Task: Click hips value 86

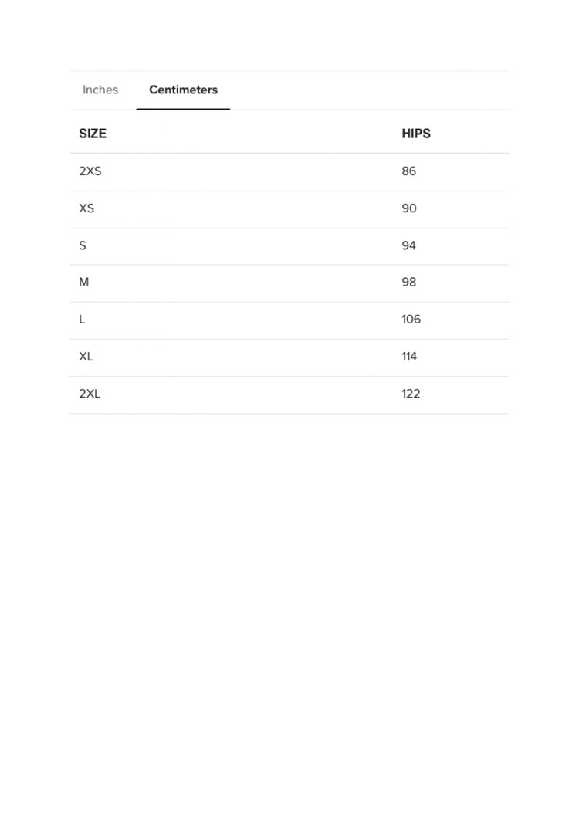Action: (408, 171)
